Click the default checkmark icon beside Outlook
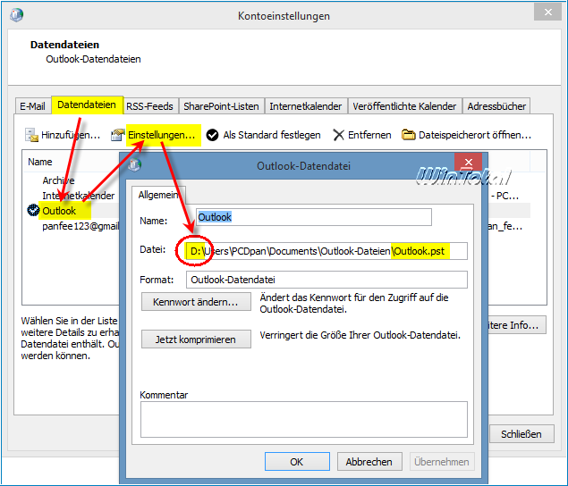 (x=33, y=210)
